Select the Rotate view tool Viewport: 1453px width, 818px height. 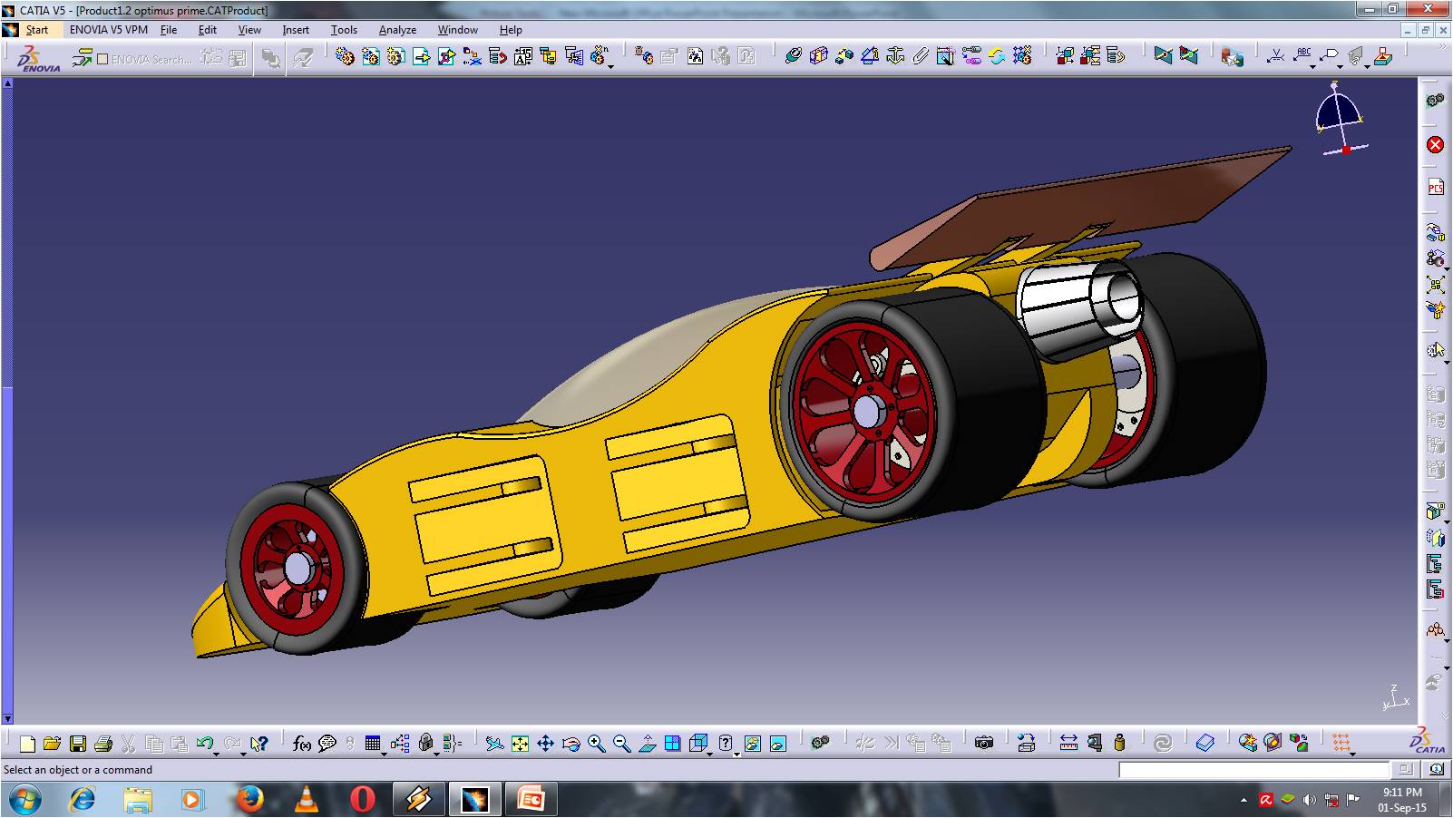point(570,744)
